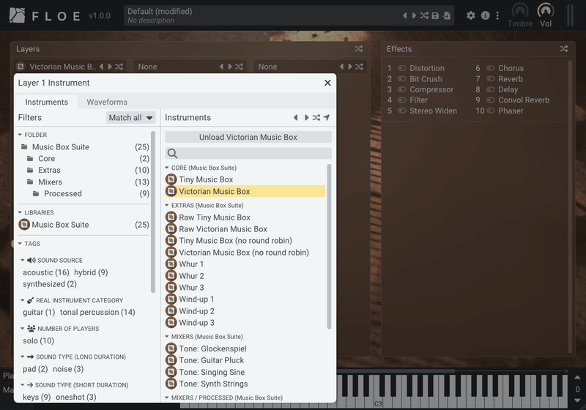Toggle the Distortion effect
Viewport: 586px width, 410px height.
coord(401,68)
